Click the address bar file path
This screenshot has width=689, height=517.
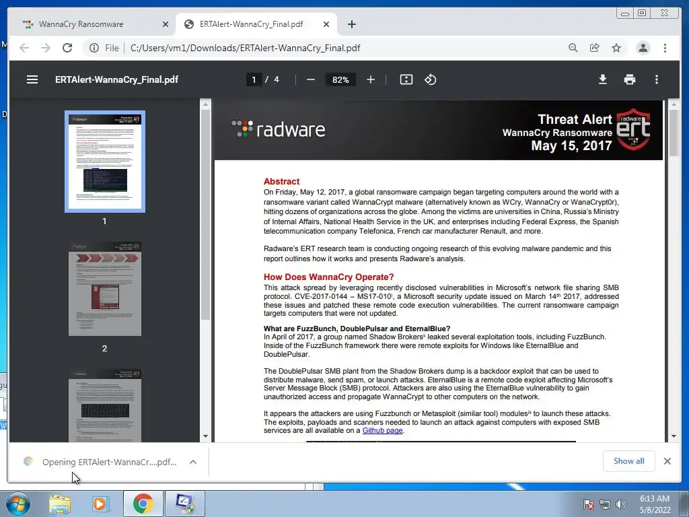click(x=245, y=48)
